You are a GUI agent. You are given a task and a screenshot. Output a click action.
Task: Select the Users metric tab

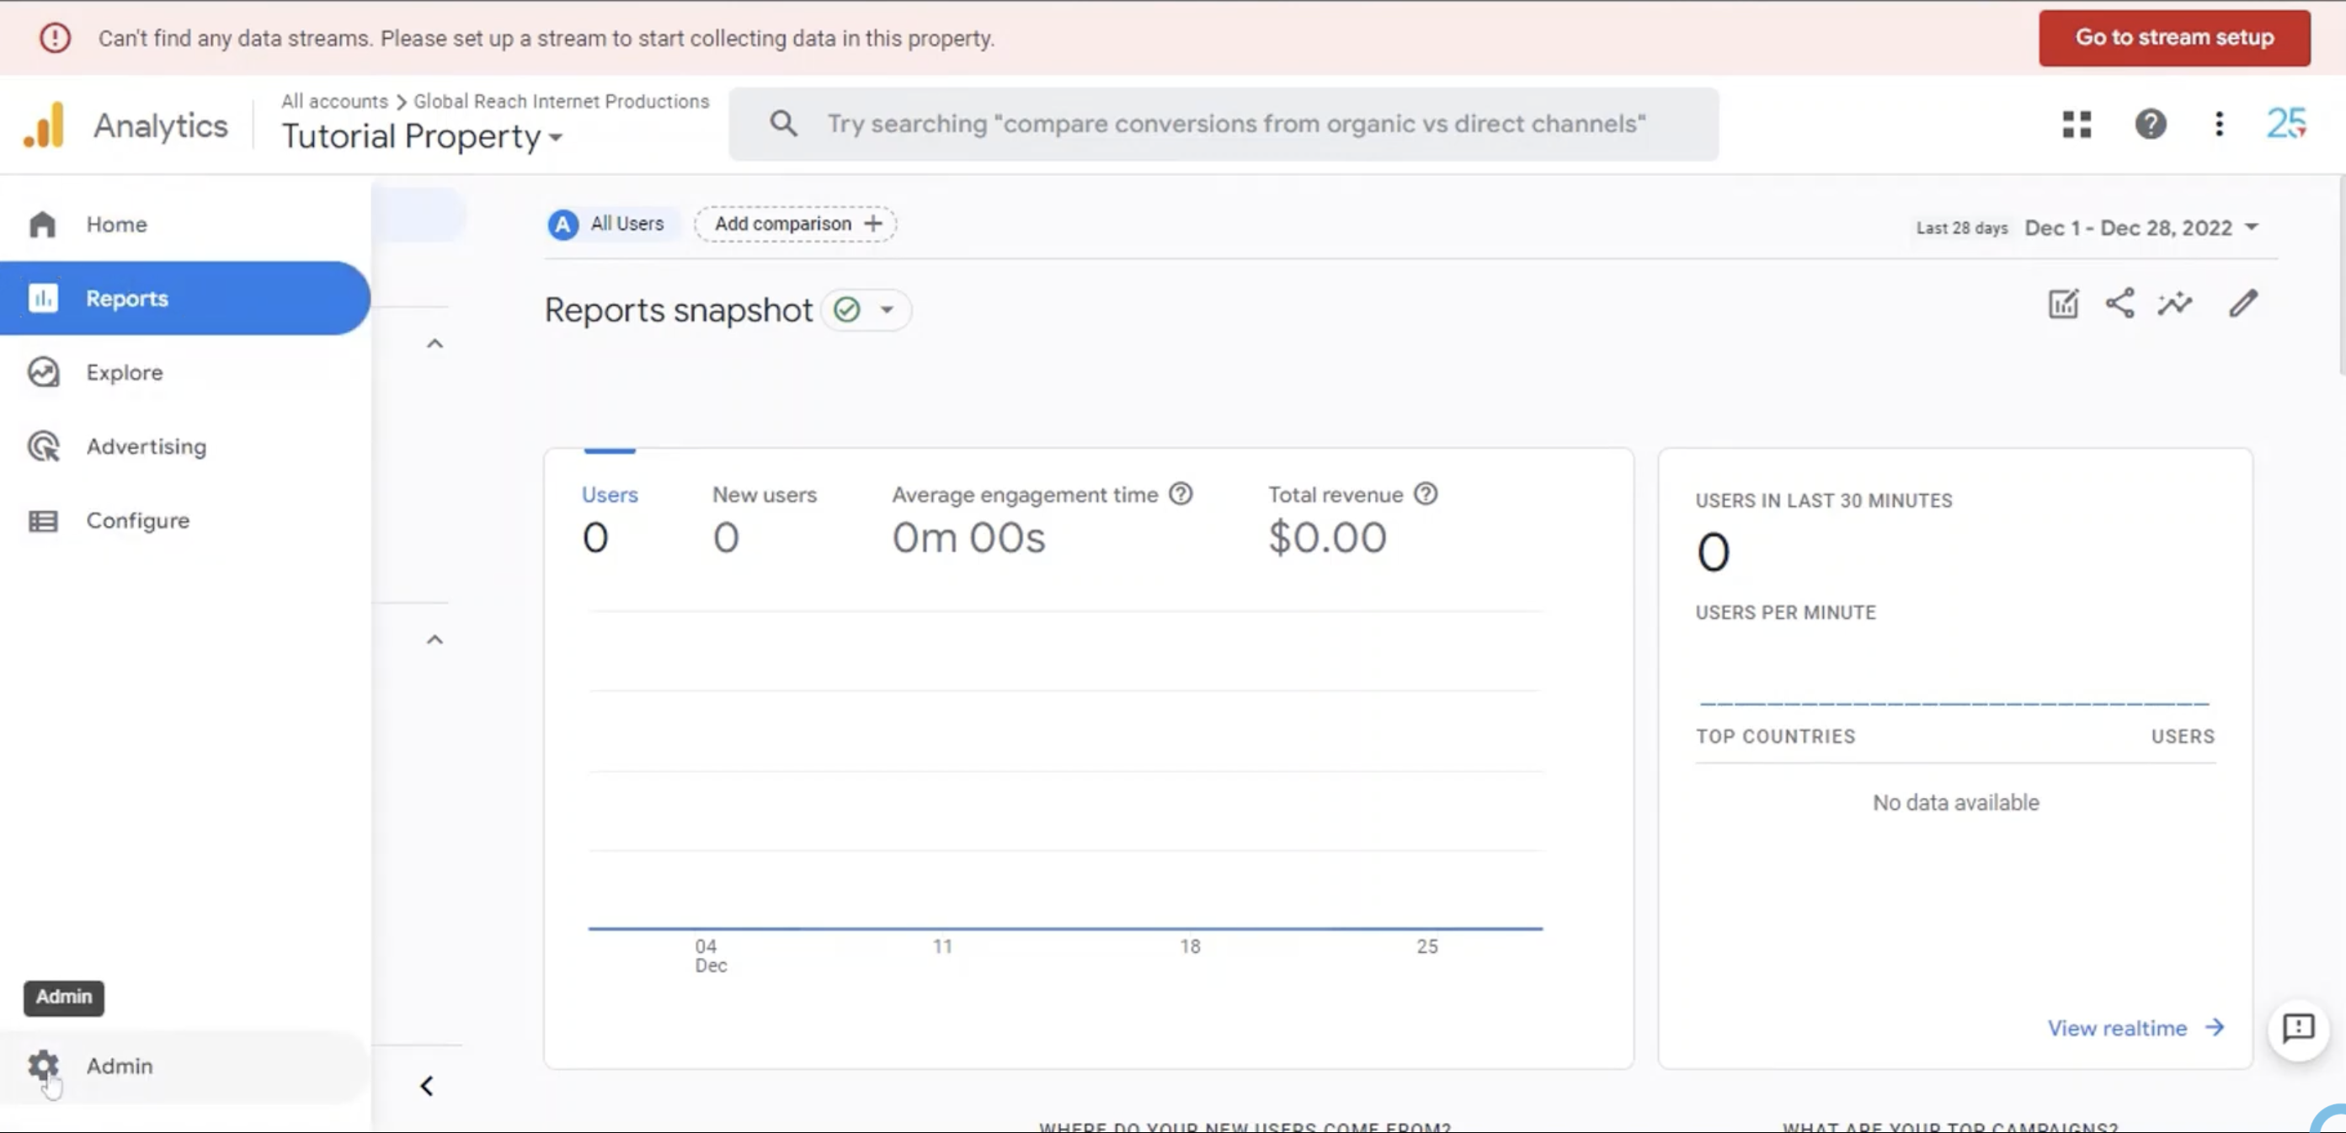click(x=610, y=496)
